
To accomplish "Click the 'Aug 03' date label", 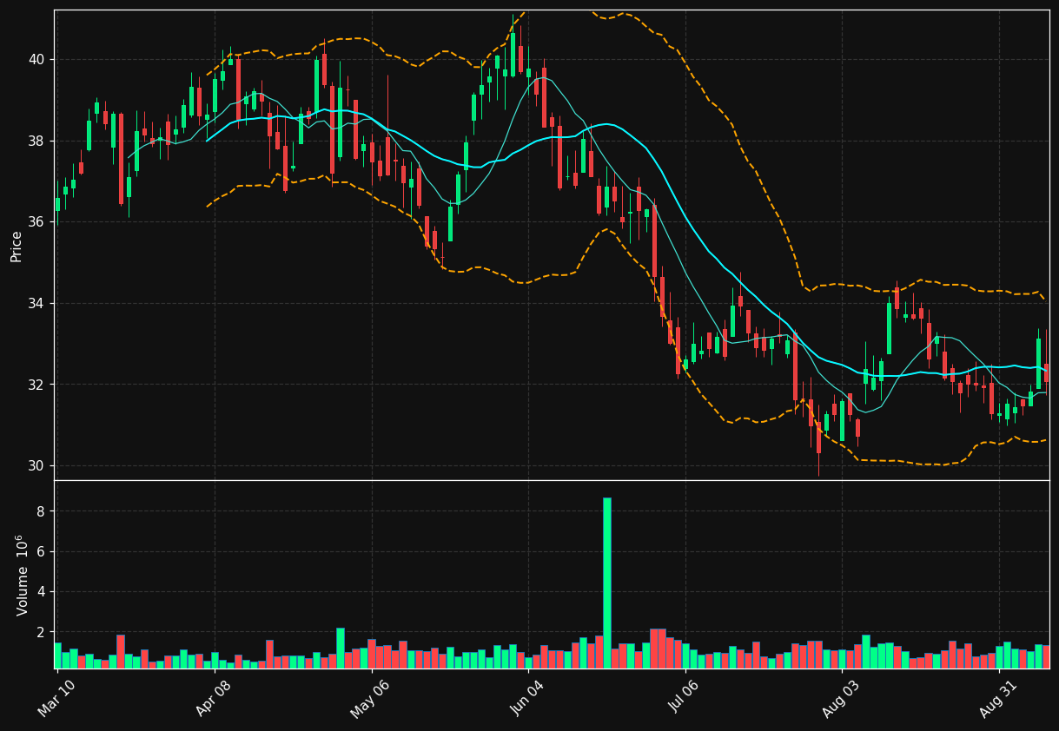I will [841, 697].
